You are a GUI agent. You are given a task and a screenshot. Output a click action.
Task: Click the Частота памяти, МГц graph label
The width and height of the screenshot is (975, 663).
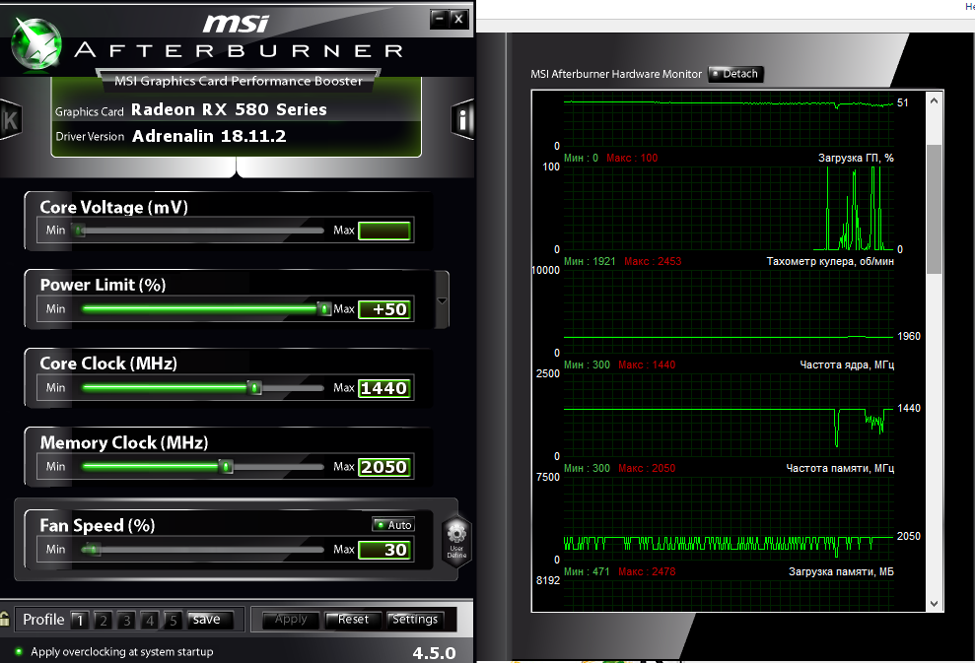coord(840,469)
